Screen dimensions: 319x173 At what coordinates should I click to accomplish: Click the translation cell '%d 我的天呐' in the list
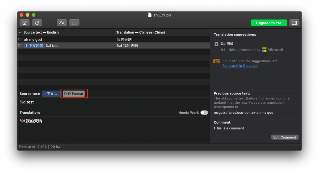(127, 46)
